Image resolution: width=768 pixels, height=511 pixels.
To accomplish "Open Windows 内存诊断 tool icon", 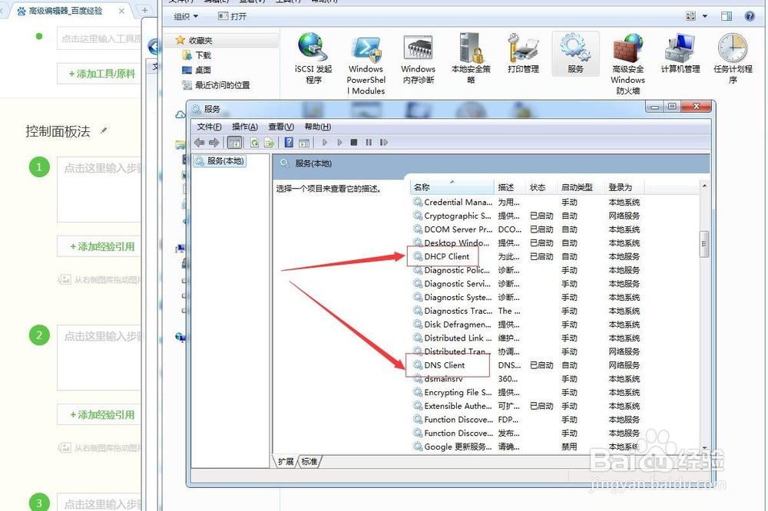I will click(x=418, y=59).
